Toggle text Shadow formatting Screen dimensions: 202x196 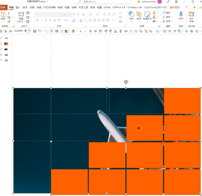[50, 20]
